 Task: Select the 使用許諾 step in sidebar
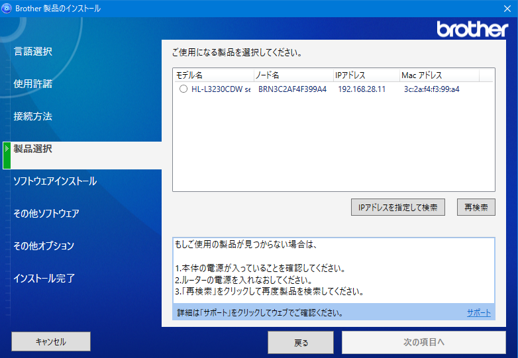tap(32, 84)
